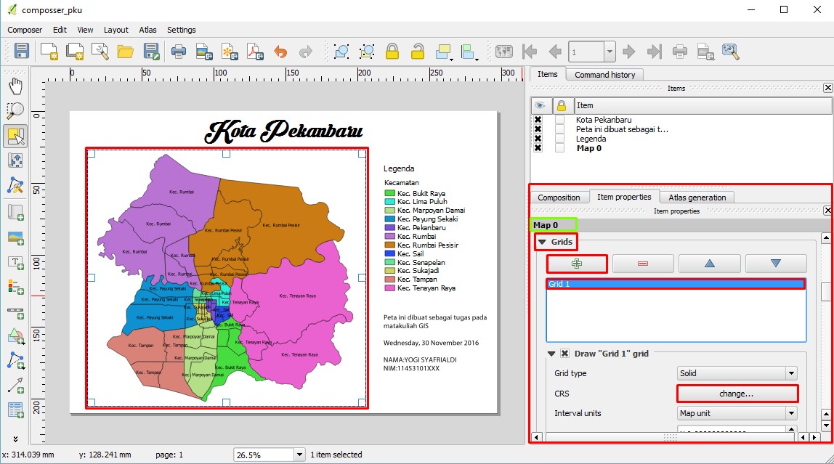Viewport: 834px width, 464px height.
Task: Select the Pan composer hand tool
Action: click(x=15, y=86)
